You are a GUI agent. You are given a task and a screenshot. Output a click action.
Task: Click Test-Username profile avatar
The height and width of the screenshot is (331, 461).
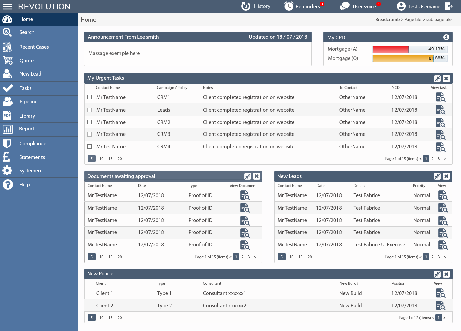(401, 6)
